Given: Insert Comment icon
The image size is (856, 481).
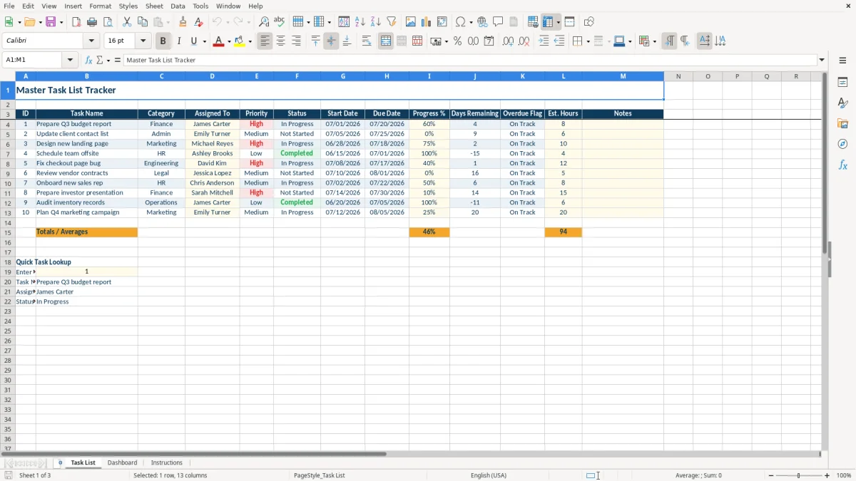Looking at the screenshot, I should [x=498, y=22].
